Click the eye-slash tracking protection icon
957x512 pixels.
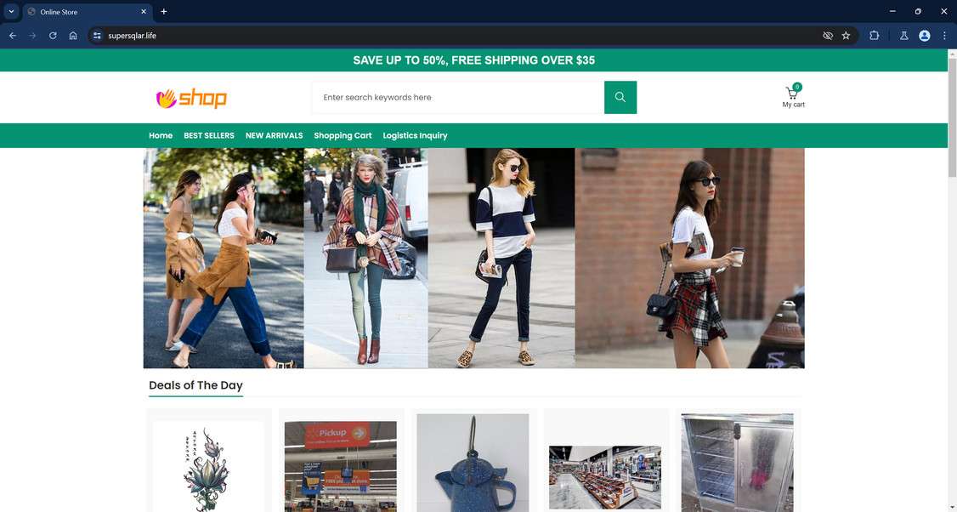[828, 36]
